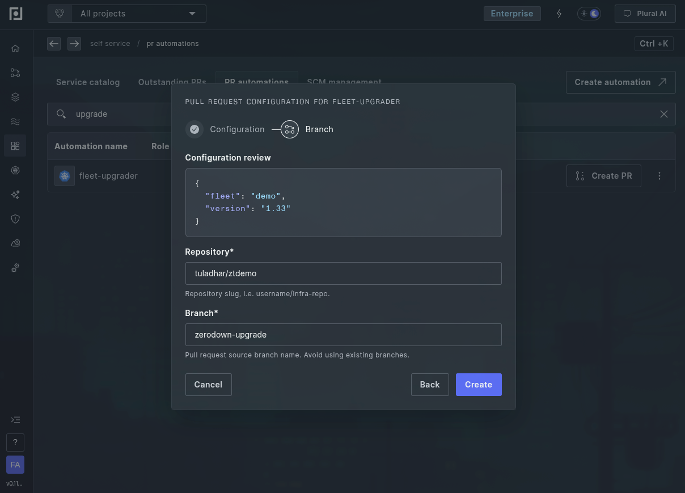Open the fleet-upgrader more options menu
Viewport: 685px width, 493px height.
659,176
